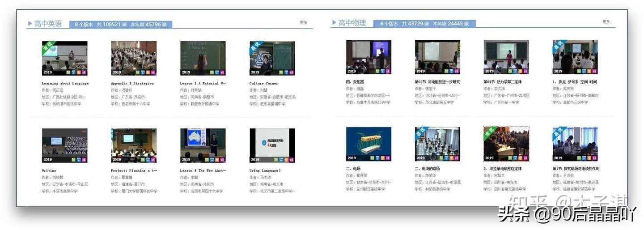Open the Lesson 1 A Material W… title

click(x=203, y=83)
